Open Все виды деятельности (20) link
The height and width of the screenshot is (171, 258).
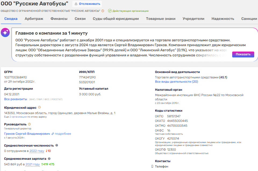pyautogui.click(x=176, y=82)
